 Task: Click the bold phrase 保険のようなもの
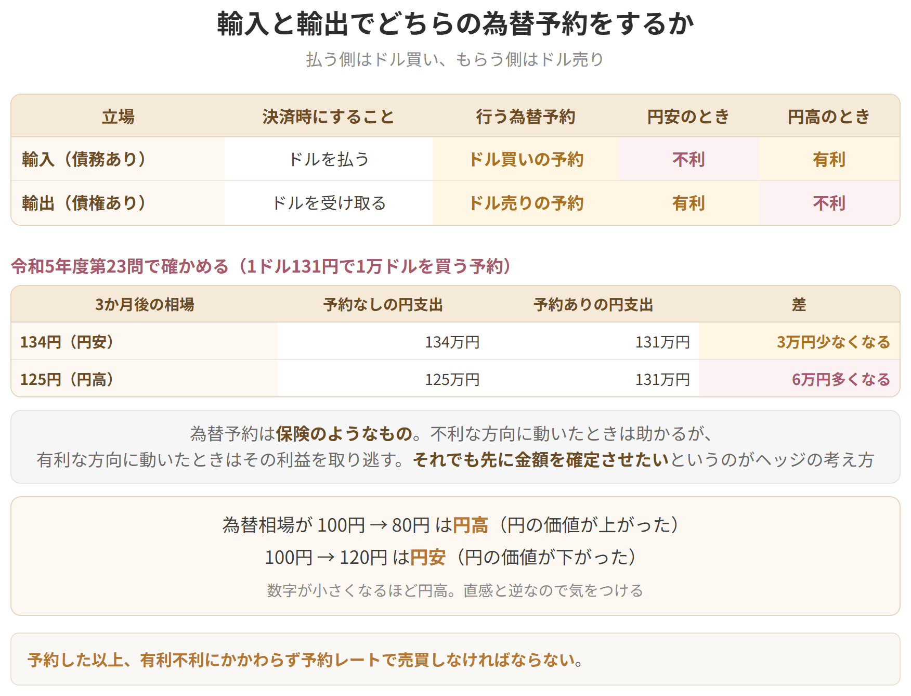tap(344, 433)
